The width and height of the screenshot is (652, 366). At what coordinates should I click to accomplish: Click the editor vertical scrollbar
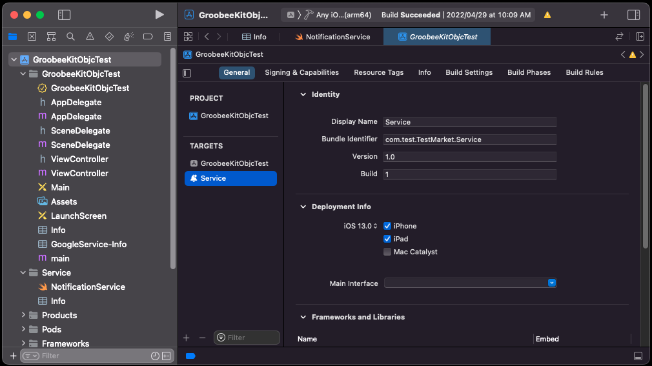click(x=646, y=166)
